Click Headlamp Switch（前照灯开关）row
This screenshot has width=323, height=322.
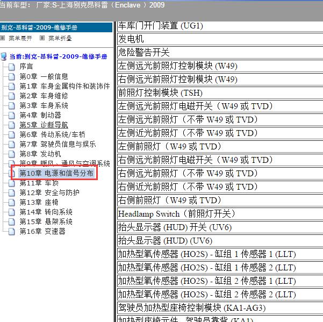(220, 213)
